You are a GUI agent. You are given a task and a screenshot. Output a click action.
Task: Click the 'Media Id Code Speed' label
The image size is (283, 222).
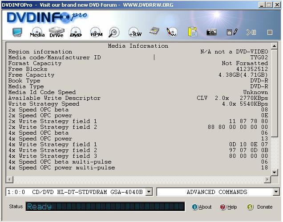42,92
